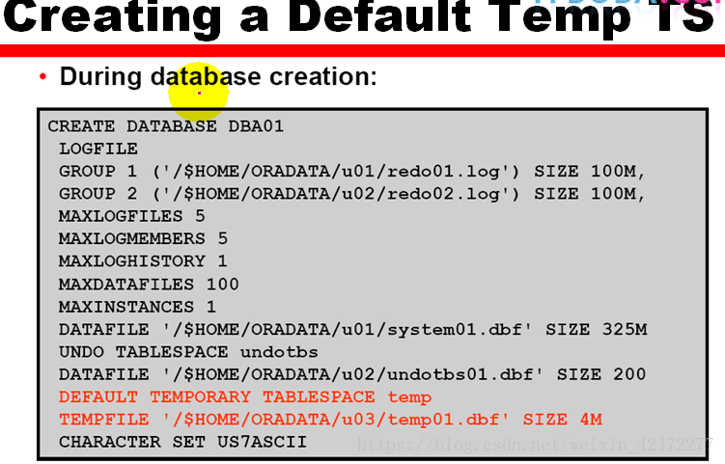This screenshot has width=725, height=464.
Task: Click the GROUP 2 redo02.log line
Action: (351, 194)
